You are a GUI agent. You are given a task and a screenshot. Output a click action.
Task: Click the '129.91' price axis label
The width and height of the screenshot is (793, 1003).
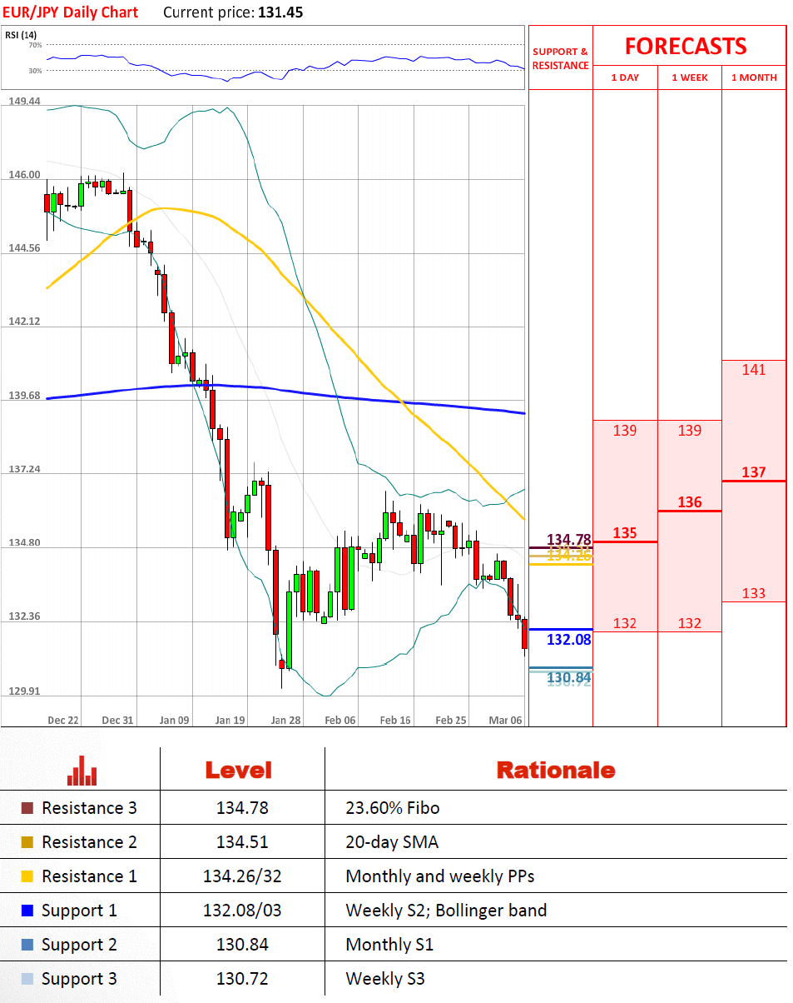click(25, 691)
